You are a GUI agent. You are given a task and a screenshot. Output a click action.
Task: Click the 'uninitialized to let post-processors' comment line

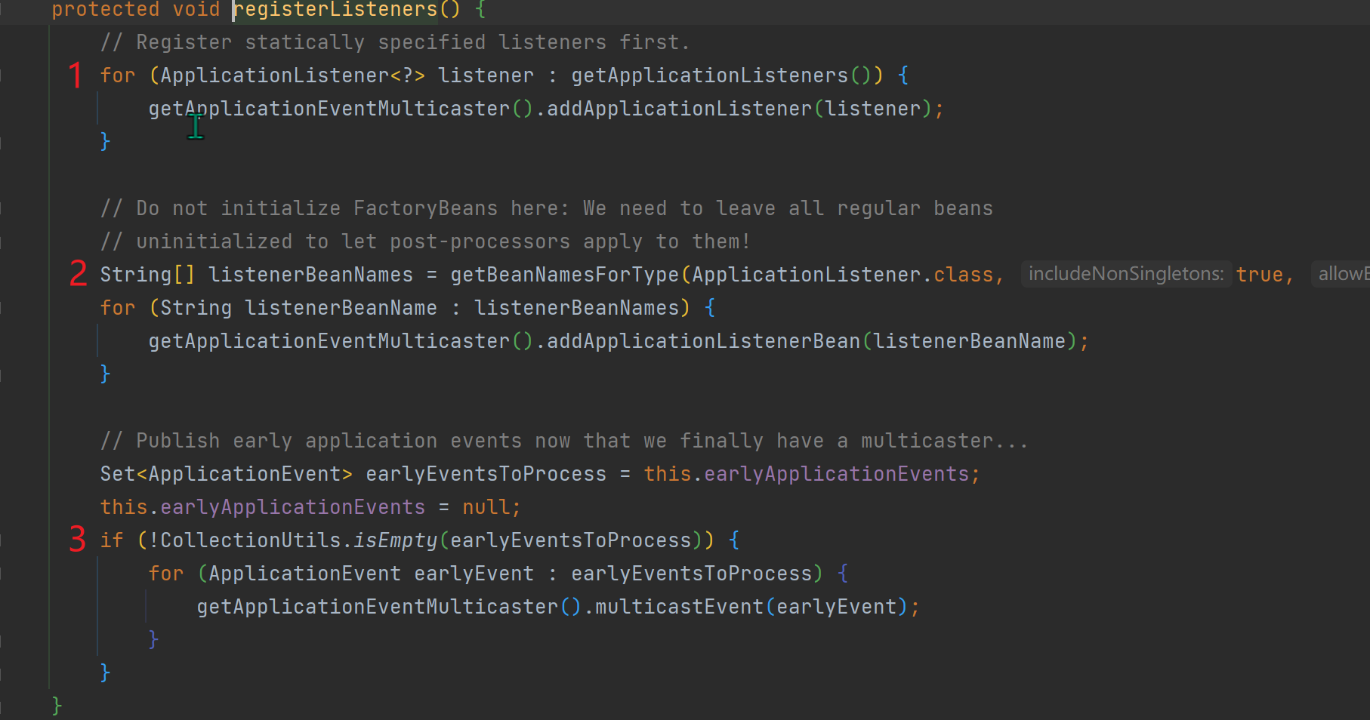pos(425,242)
